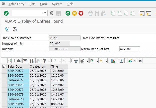This screenshot has height=108, width=156.
Task: Click the ALV Details magnifier icon
Action: click(10, 61)
